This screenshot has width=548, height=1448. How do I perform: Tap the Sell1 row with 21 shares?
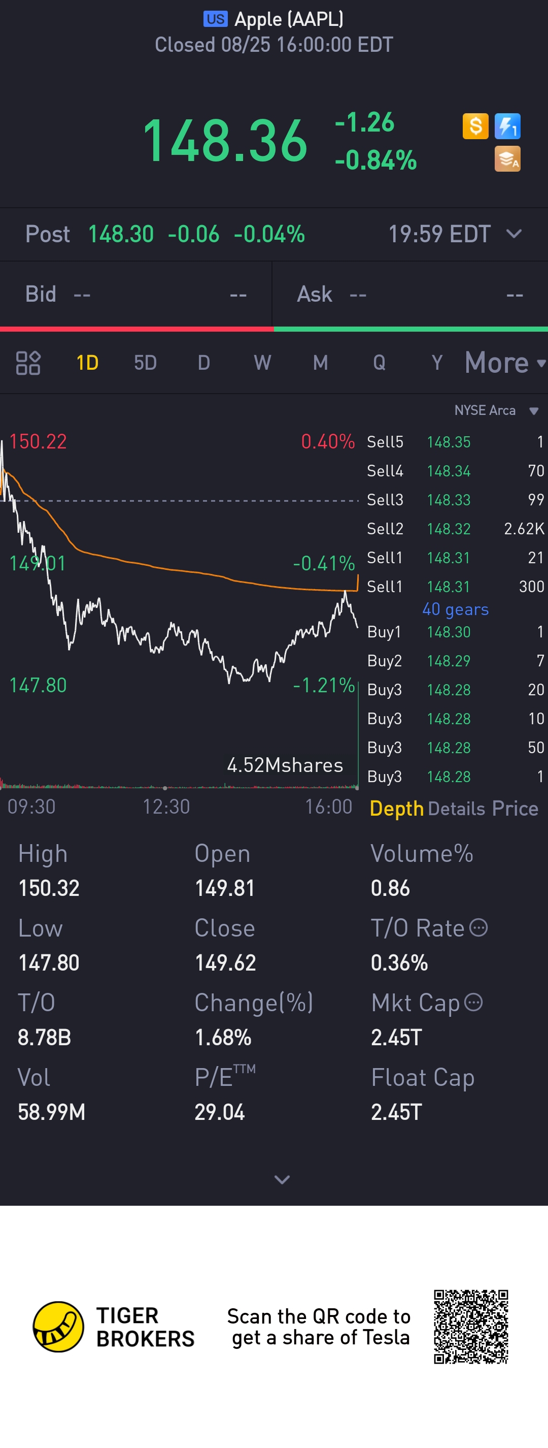[x=455, y=558]
